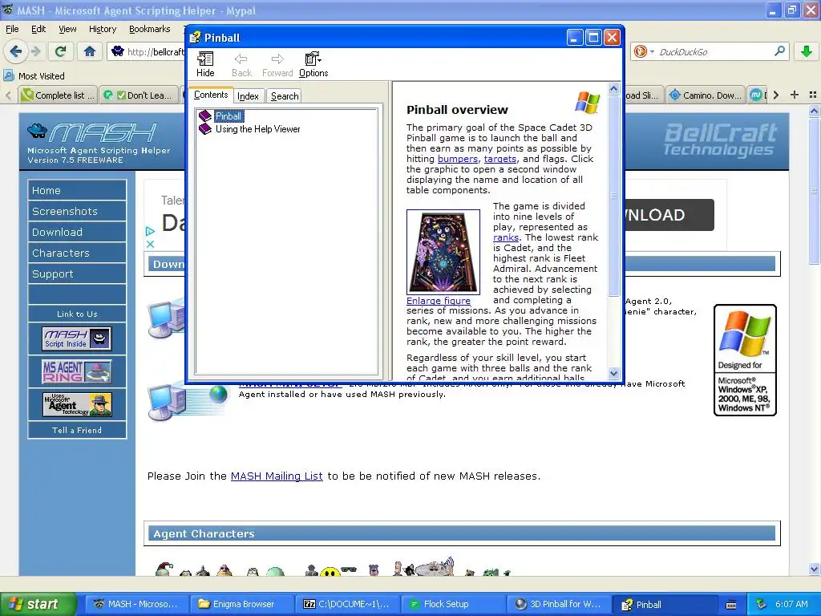Switch to C:\DOCUME~1 7-Zip taskbar item
821x616 pixels.
click(347, 604)
